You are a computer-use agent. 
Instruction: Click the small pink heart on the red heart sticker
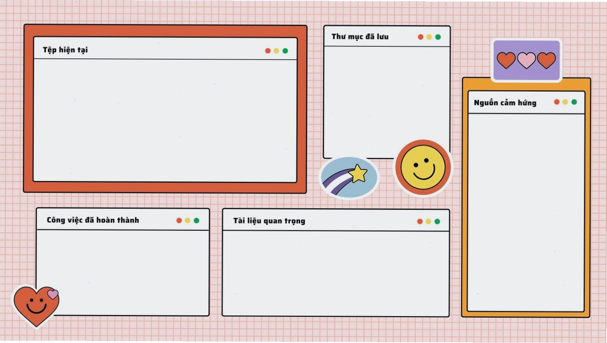coord(53,294)
